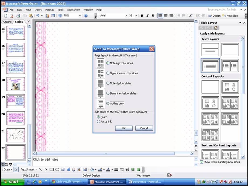Image resolution: width=248 pixels, height=186 pixels.
Task: Insert WordArt from Drawing toolbar
Action: point(68,169)
